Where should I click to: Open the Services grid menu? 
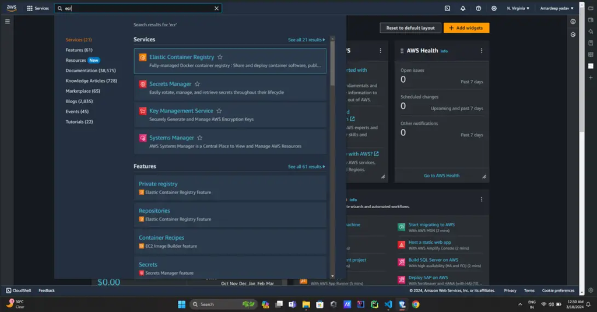pyautogui.click(x=38, y=8)
